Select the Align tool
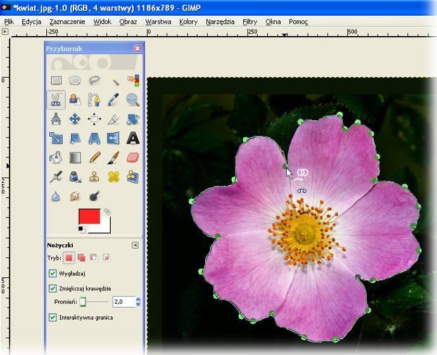 pyautogui.click(x=94, y=119)
